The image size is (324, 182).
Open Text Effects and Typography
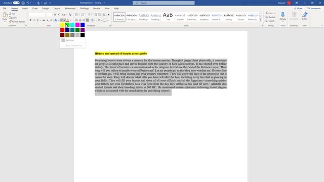56,20
